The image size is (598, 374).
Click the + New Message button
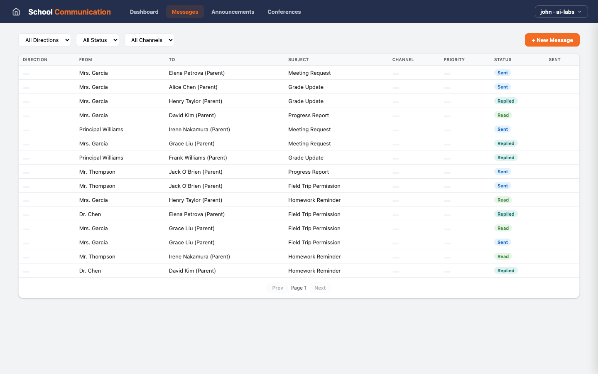(552, 40)
